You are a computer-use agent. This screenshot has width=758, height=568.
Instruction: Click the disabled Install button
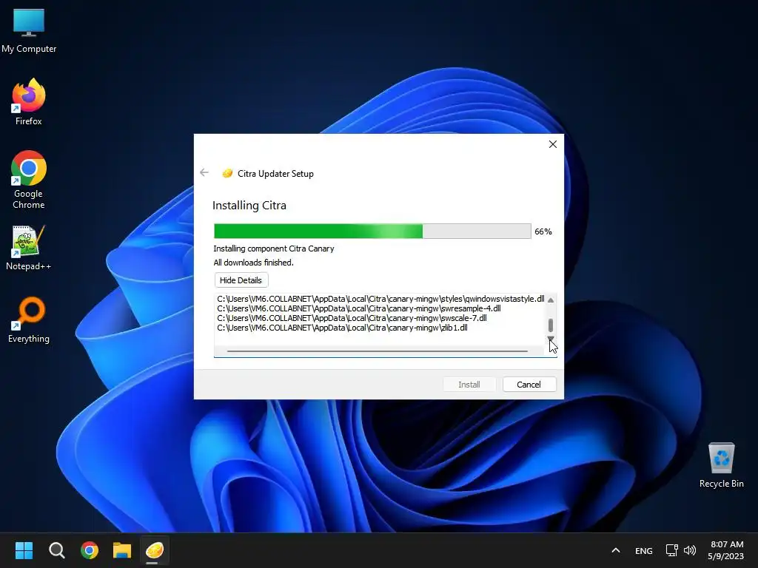click(x=469, y=385)
